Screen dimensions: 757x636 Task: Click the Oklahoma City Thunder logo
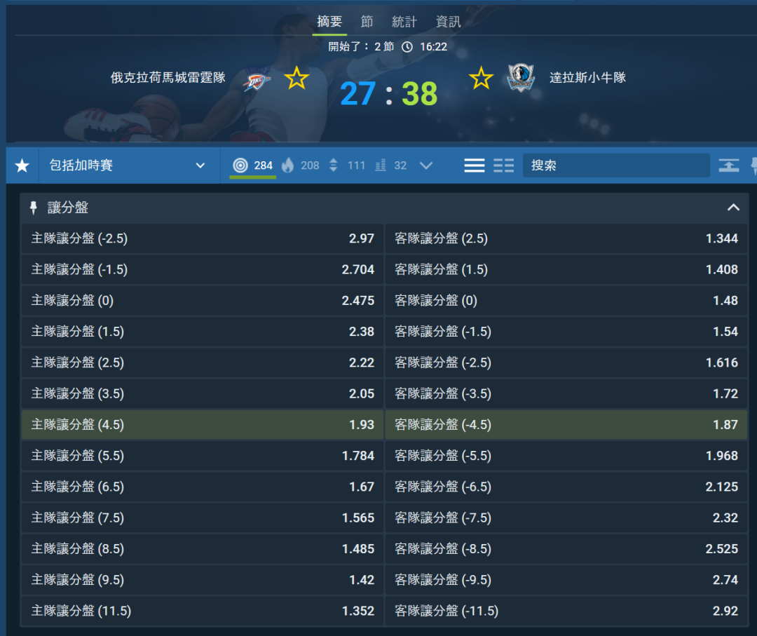[257, 79]
